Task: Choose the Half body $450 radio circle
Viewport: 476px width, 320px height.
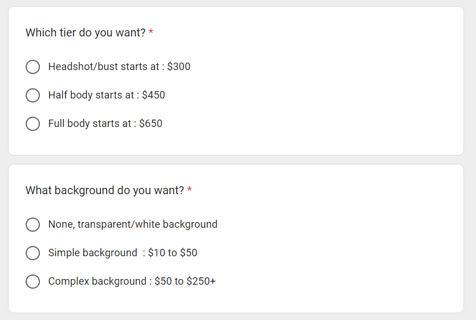Action: click(x=33, y=95)
